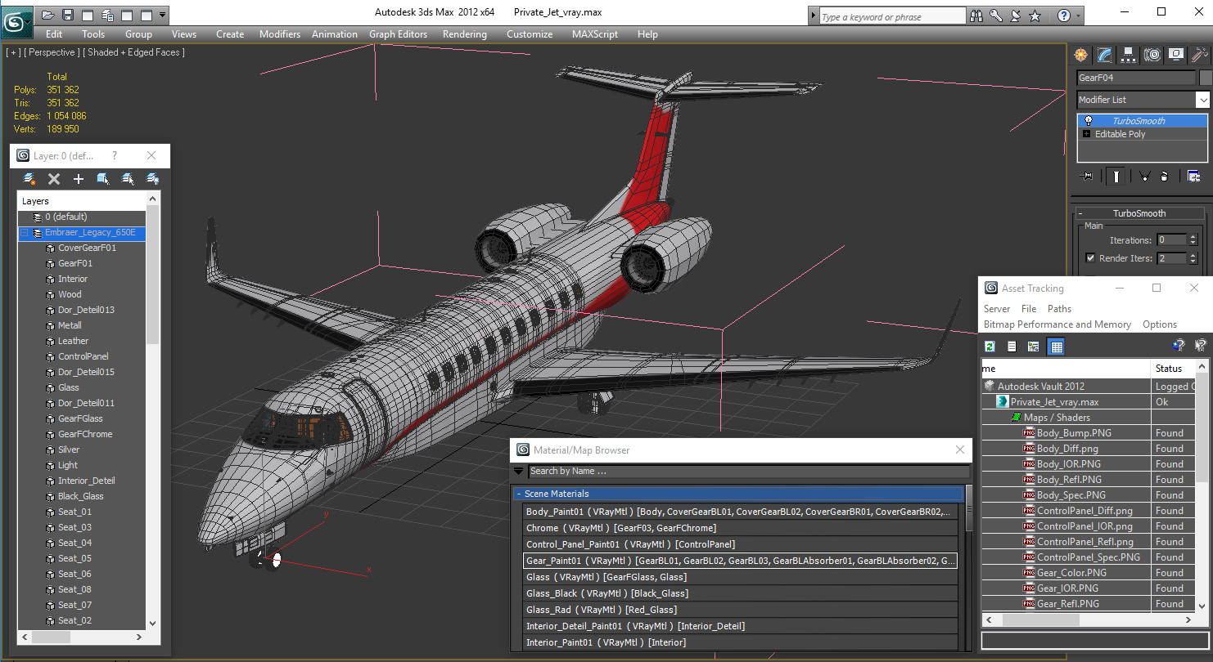The height and width of the screenshot is (662, 1213).
Task: Toggle Show End Result icon
Action: click(x=1116, y=176)
